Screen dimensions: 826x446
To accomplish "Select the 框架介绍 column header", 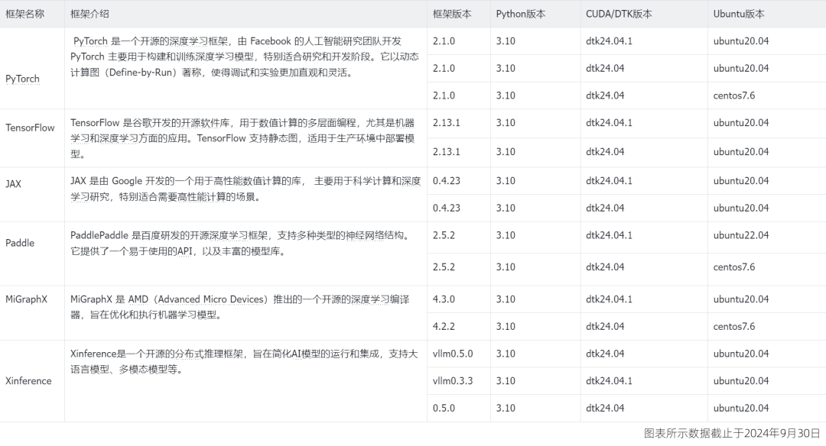I will click(x=90, y=14).
